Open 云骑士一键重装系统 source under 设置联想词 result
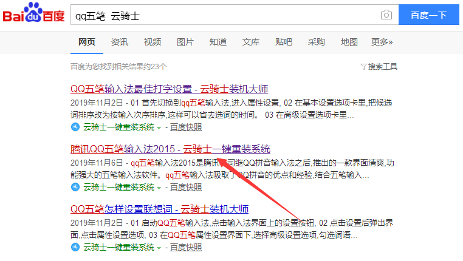The width and height of the screenshot is (463, 261). pos(119,247)
